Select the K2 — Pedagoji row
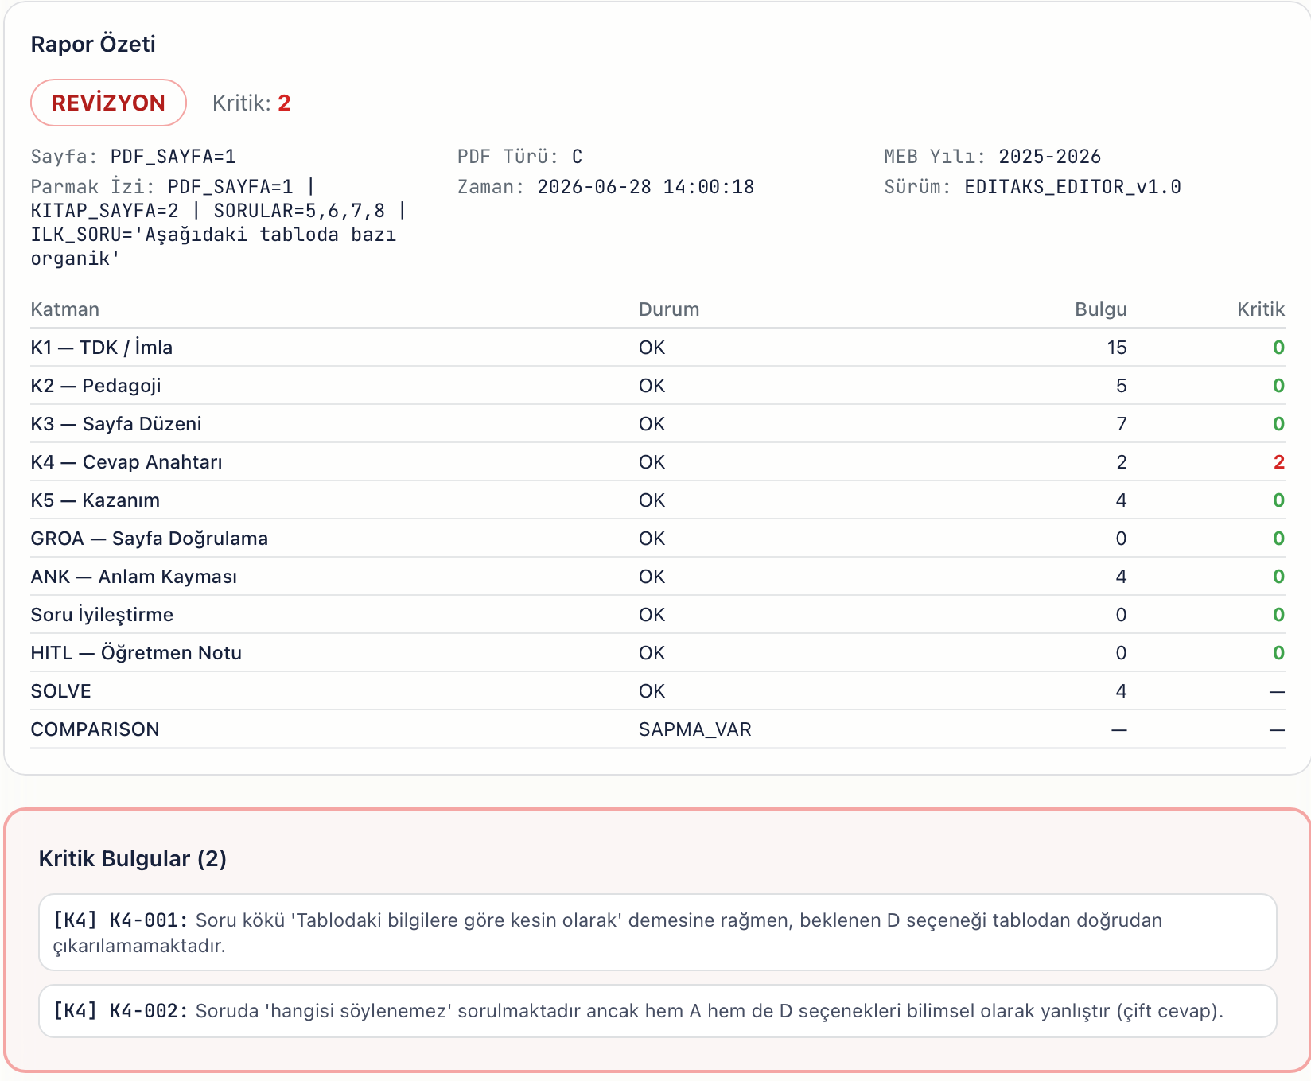 [658, 386]
